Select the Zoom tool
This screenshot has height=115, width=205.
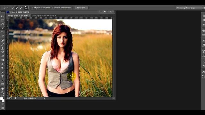tap(2, 93)
